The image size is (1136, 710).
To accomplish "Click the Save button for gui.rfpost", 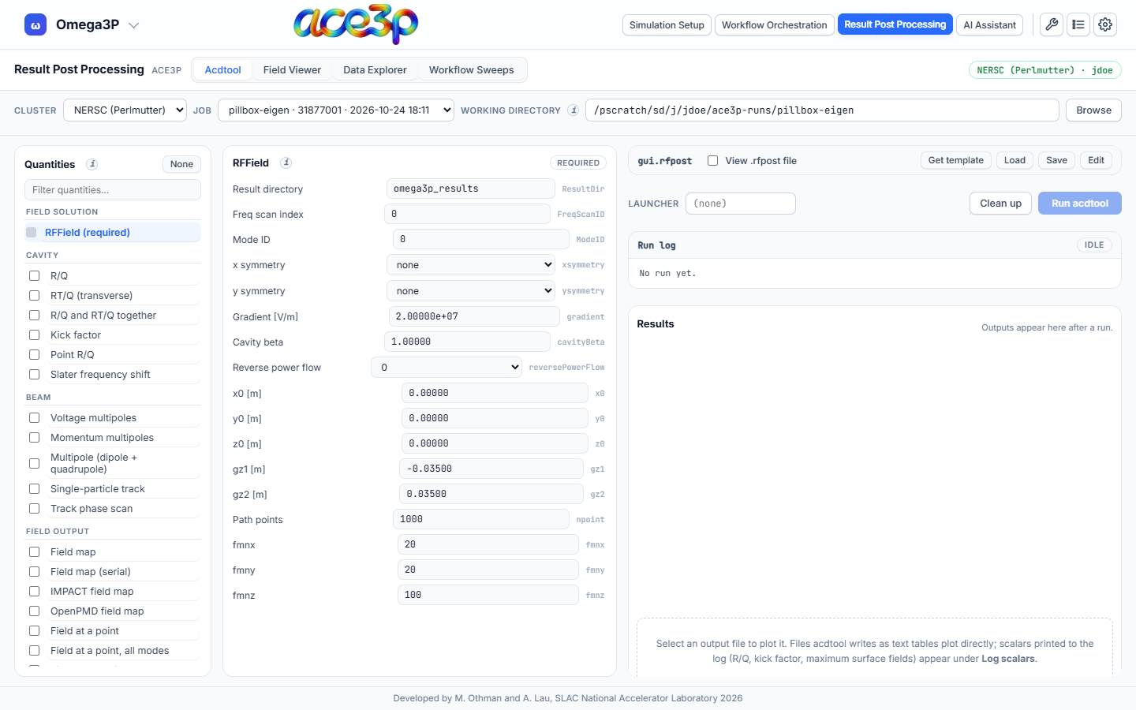I will [x=1056, y=161].
